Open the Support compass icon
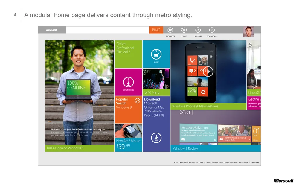 [198, 30]
